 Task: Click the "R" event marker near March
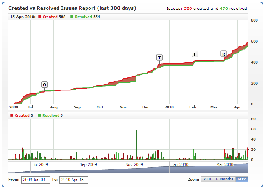click(224, 54)
